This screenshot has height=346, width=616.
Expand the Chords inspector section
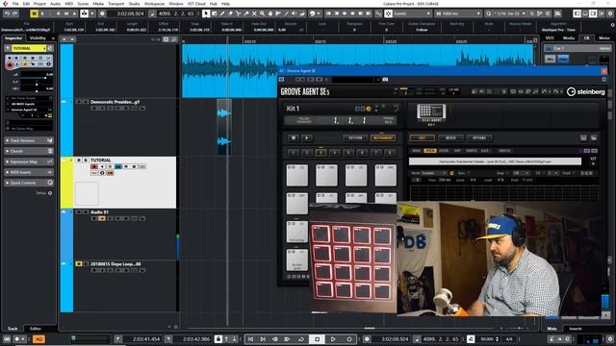pos(29,151)
